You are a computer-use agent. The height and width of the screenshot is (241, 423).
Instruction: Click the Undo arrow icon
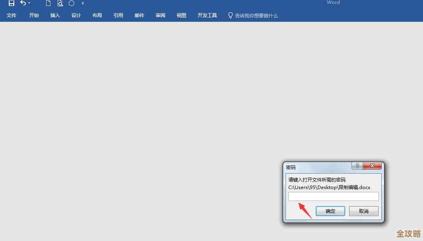pos(22,3)
